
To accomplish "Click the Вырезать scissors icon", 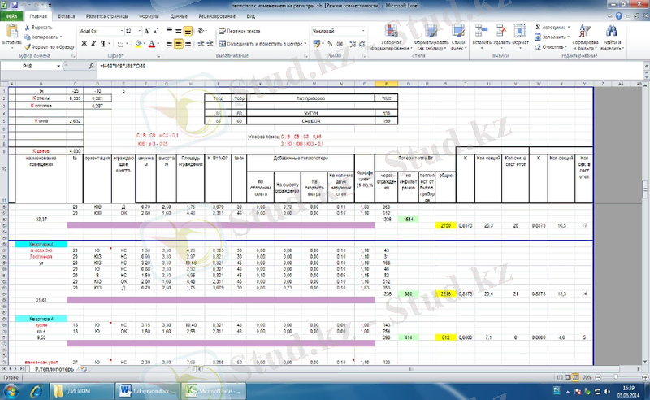I will (28, 27).
